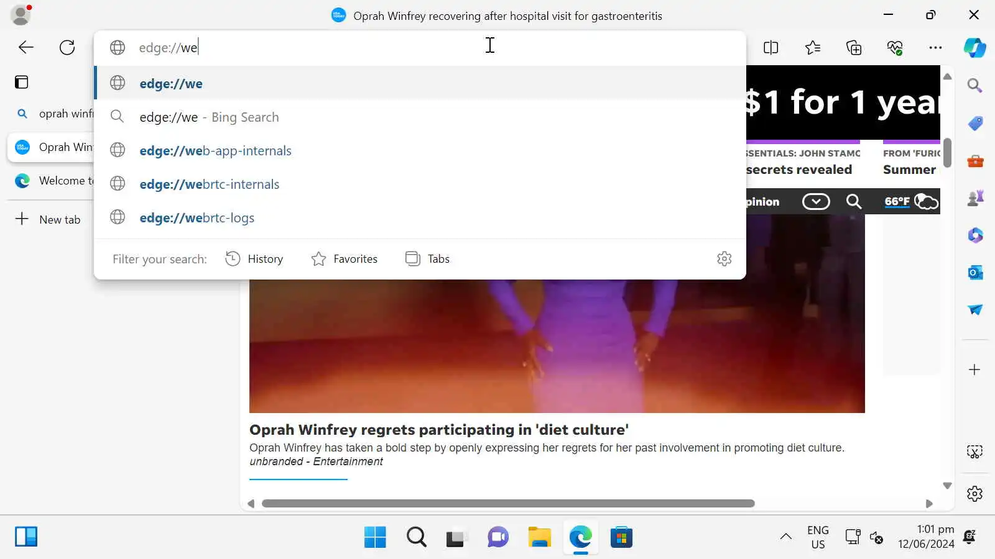
Task: Open sidebar Drop paper plane icon
Action: coord(975,309)
